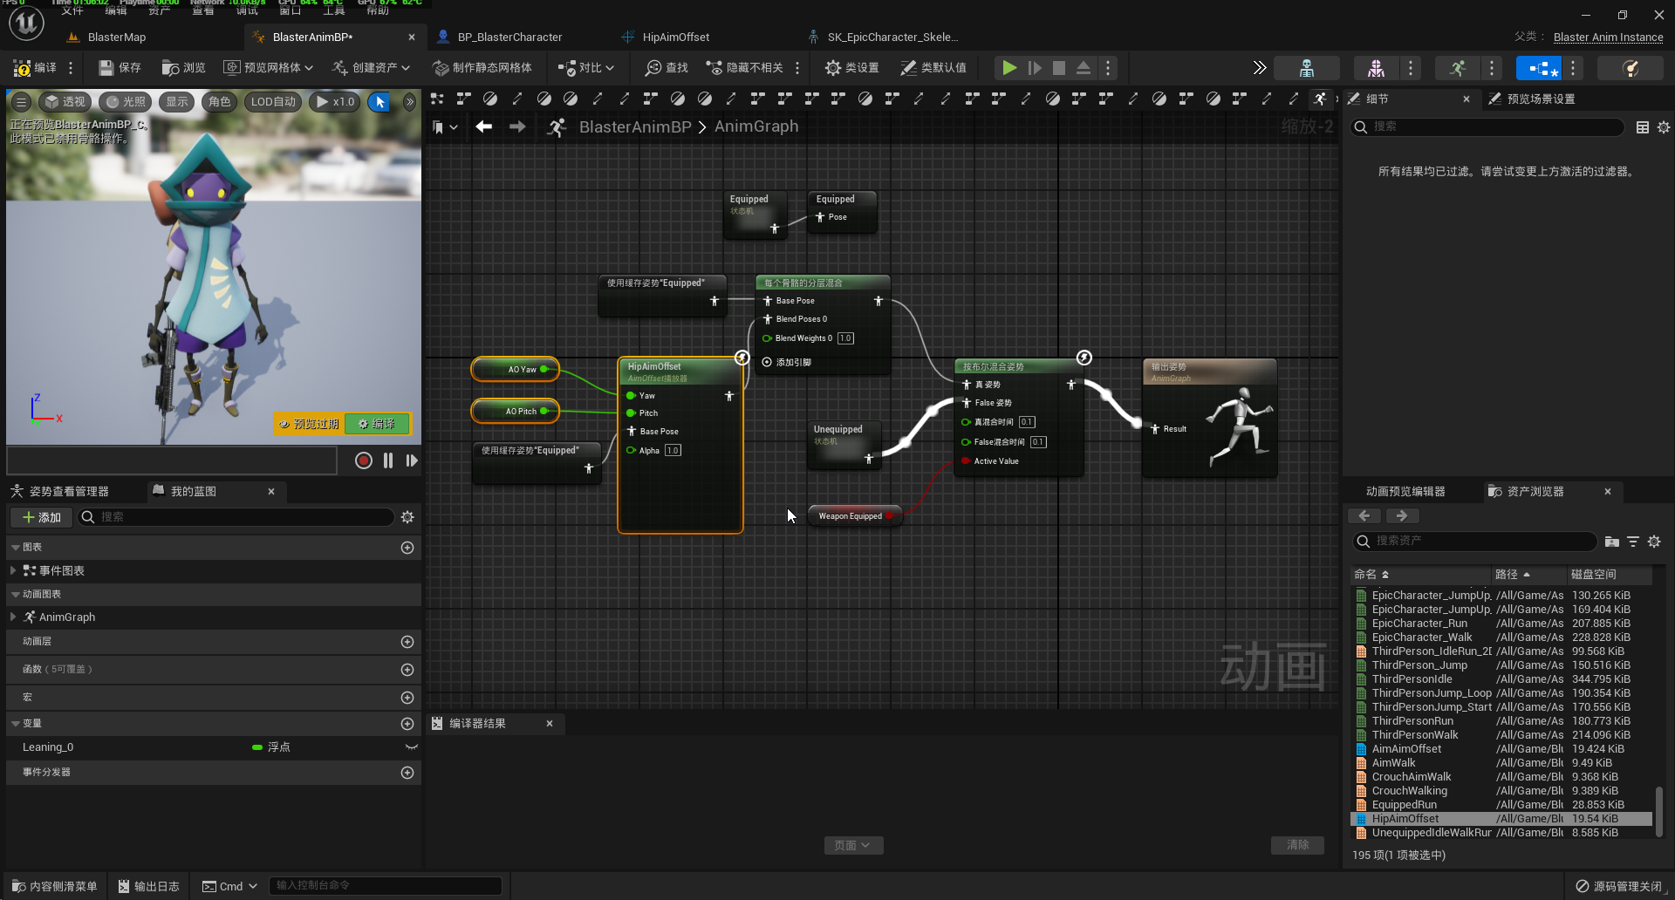
Task: Save the blueprint with 保存
Action: point(120,68)
